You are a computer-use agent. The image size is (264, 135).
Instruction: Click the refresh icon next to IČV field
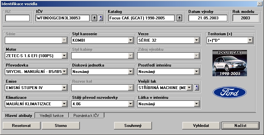[x=101, y=18]
